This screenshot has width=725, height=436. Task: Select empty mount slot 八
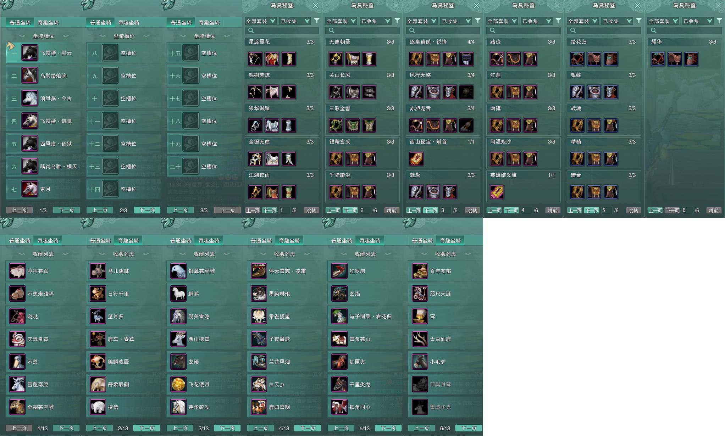click(123, 53)
